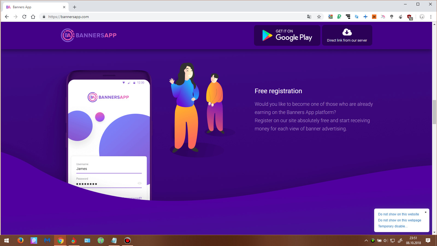Image resolution: width=437 pixels, height=246 pixels.
Task: Close the Banners App tab
Action: [64, 7]
